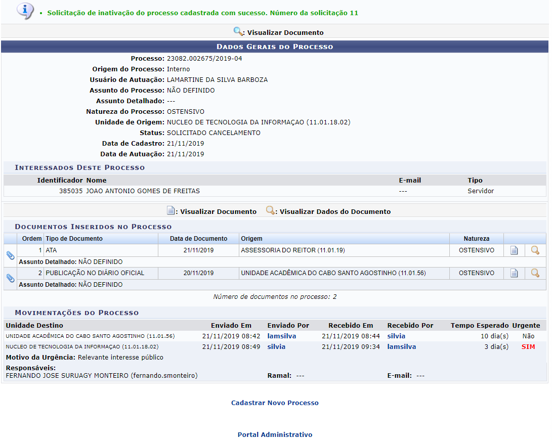This screenshot has height=442, width=552.
Task: Click paperclip icon beside PUBLICAÇÃO document
Action: coord(10,278)
